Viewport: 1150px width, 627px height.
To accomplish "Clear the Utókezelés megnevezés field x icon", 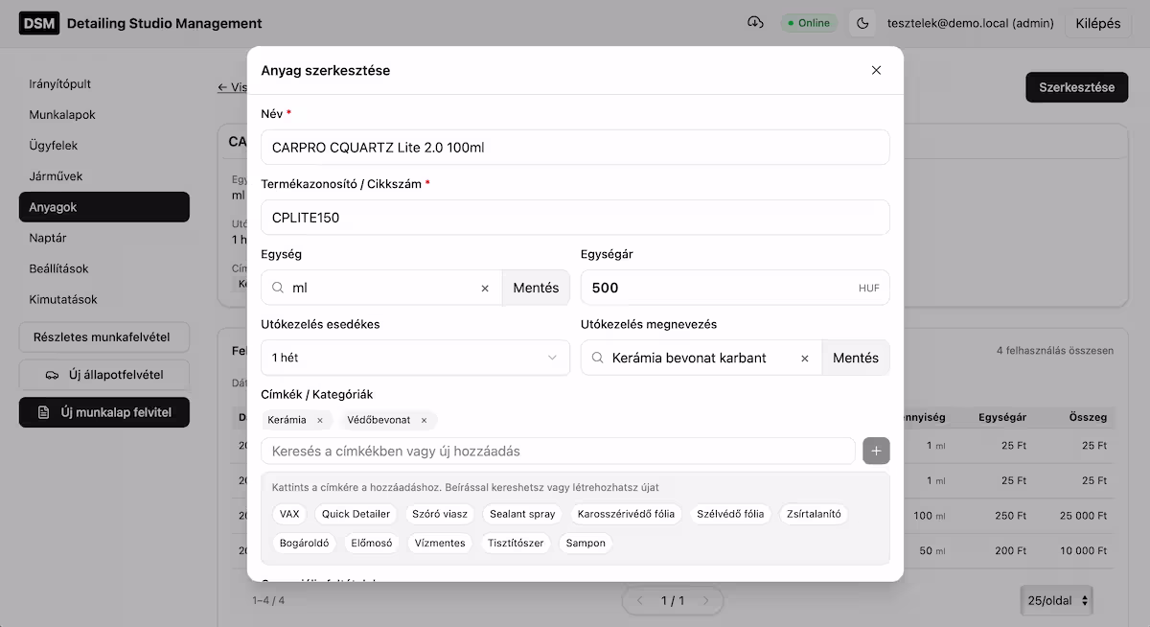I will click(x=805, y=358).
